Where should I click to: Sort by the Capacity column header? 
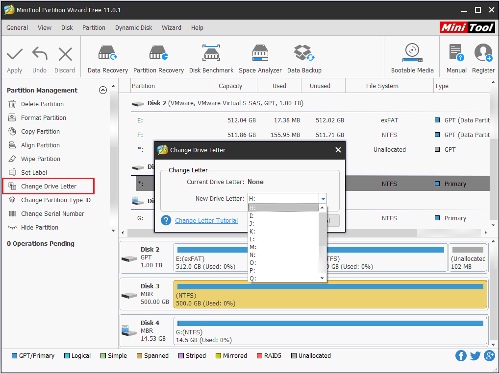pyautogui.click(x=235, y=86)
